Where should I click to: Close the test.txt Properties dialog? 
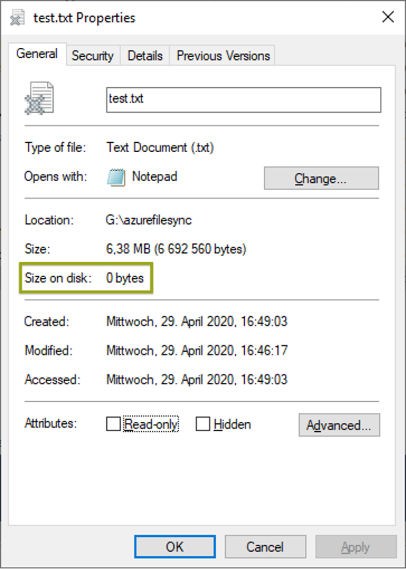tap(388, 17)
